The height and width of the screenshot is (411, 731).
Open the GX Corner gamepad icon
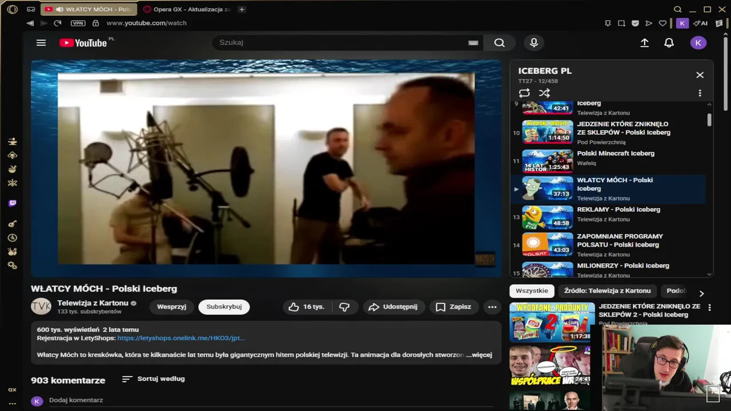coord(31,9)
